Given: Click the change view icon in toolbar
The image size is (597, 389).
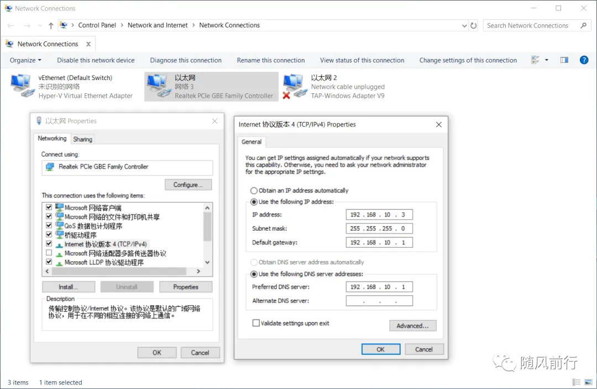Looking at the screenshot, I should pyautogui.click(x=535, y=60).
